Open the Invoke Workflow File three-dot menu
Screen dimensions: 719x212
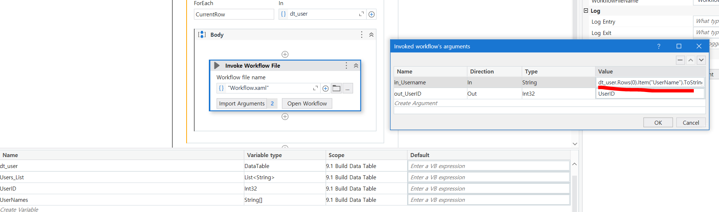(346, 65)
